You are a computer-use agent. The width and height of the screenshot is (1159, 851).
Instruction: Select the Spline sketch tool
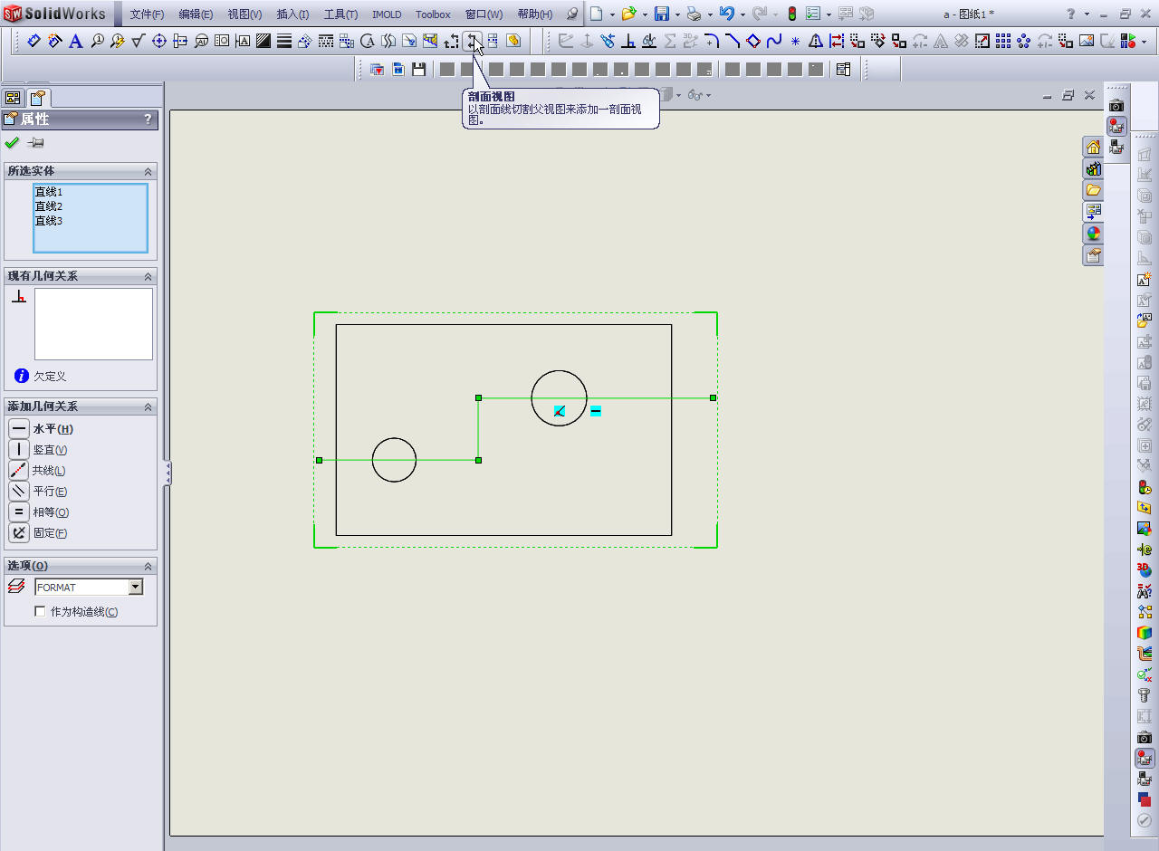pyautogui.click(x=774, y=41)
